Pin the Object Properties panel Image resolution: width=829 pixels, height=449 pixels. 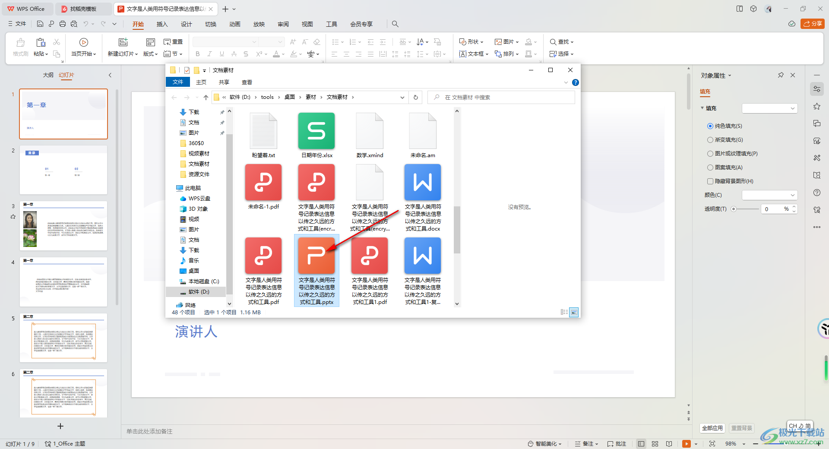pos(781,75)
